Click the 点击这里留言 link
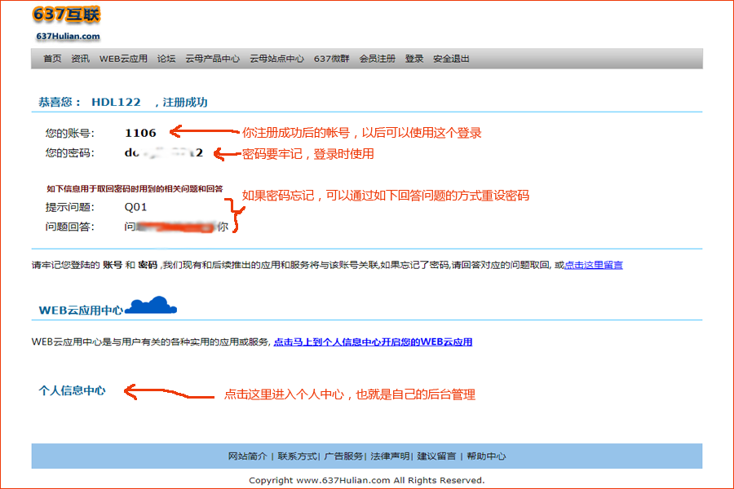The height and width of the screenshot is (489, 734). tap(593, 265)
